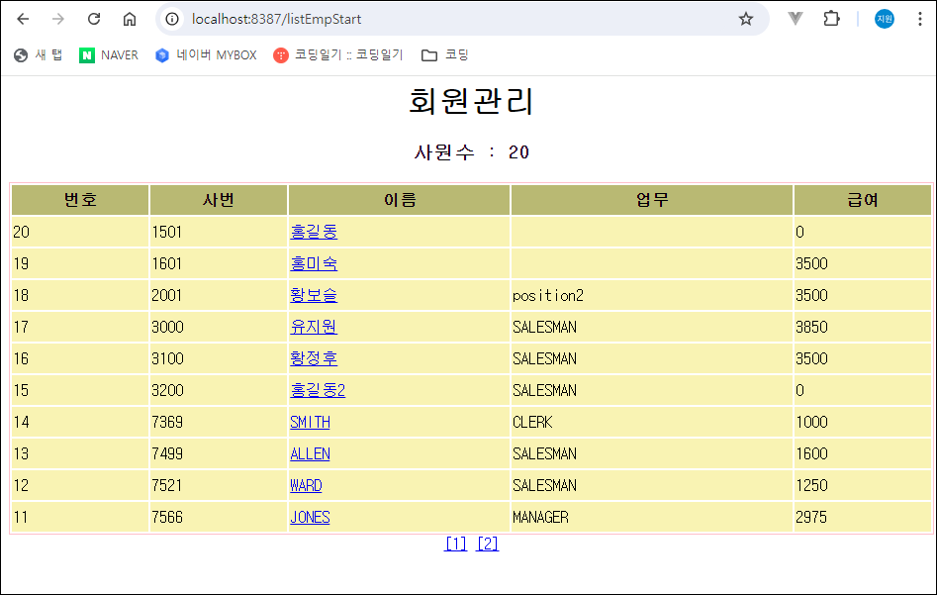Open employee link 유지원
The width and height of the screenshot is (937, 595).
click(314, 327)
